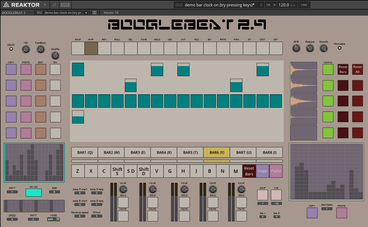The image size is (368, 227).
Task: Click the top-row brown EDIT pad
Action: (x=41, y=70)
